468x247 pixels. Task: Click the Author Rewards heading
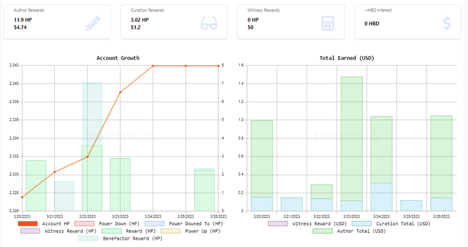click(29, 10)
